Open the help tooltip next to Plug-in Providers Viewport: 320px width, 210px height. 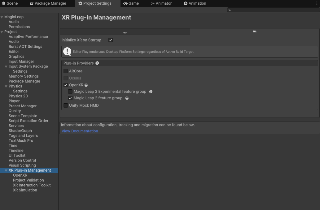pos(97,63)
